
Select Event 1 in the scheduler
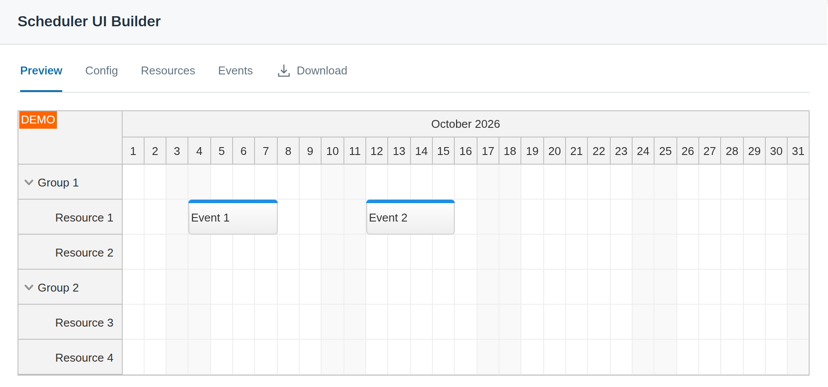pyautogui.click(x=233, y=217)
